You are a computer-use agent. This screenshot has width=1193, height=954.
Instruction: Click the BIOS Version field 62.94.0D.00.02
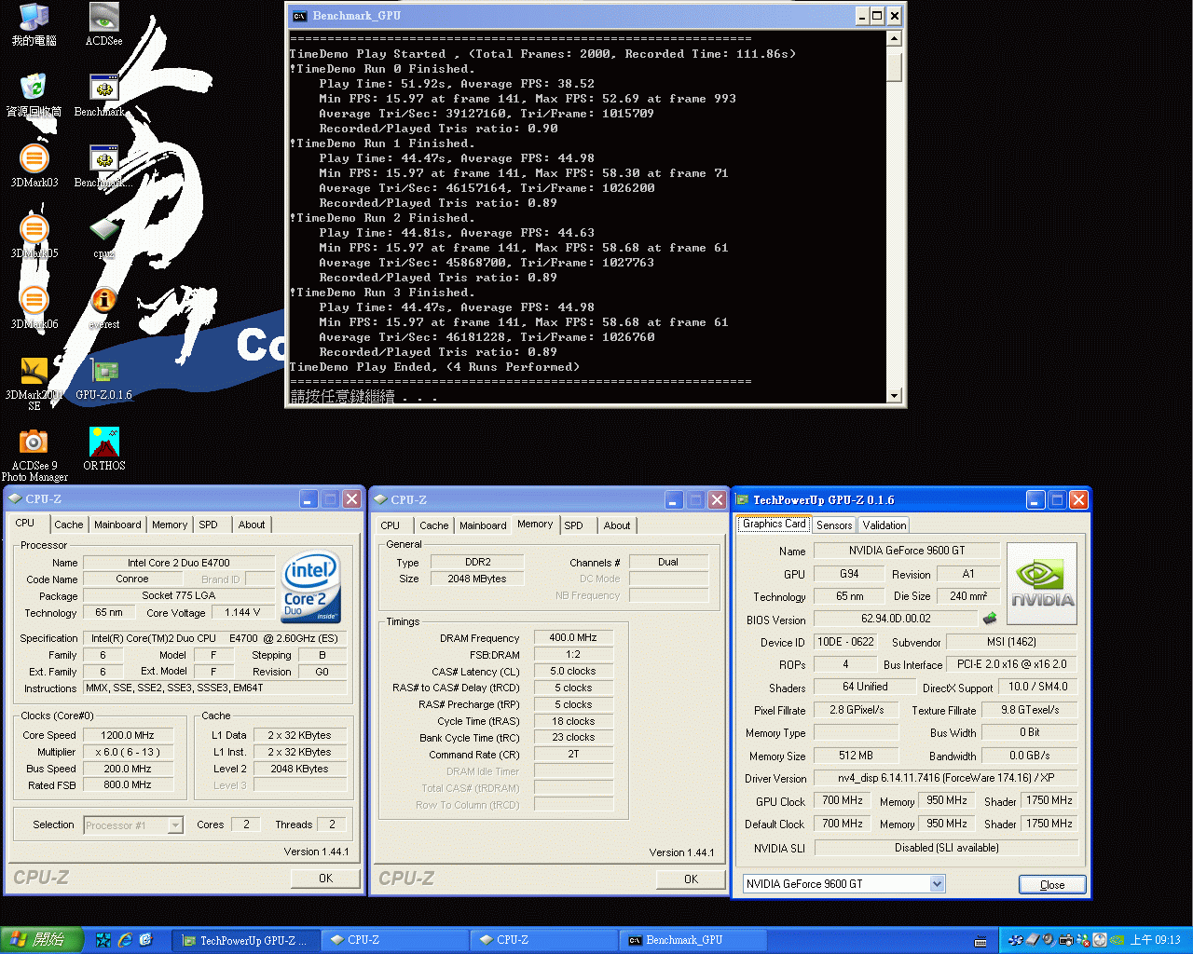[896, 619]
